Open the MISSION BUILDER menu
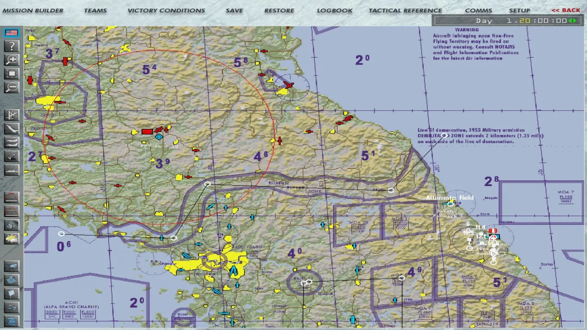 (33, 10)
